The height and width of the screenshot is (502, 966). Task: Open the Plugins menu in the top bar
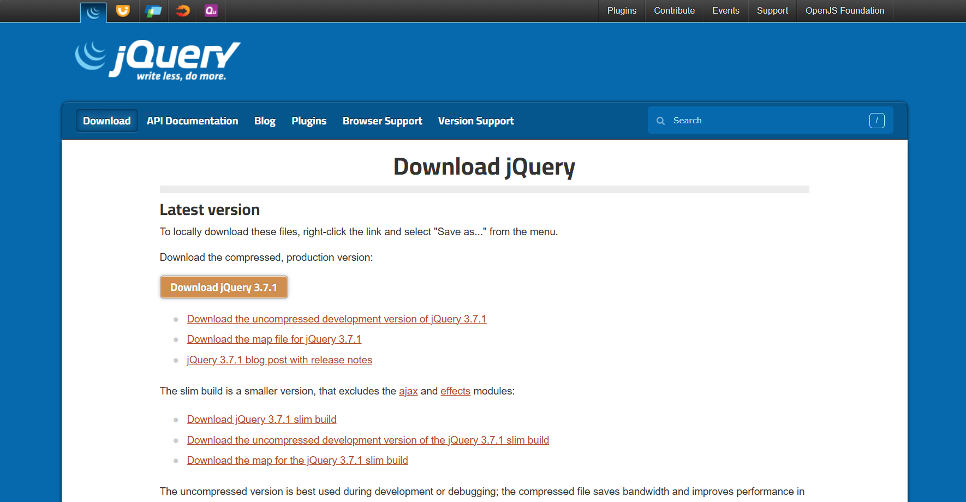[622, 10]
